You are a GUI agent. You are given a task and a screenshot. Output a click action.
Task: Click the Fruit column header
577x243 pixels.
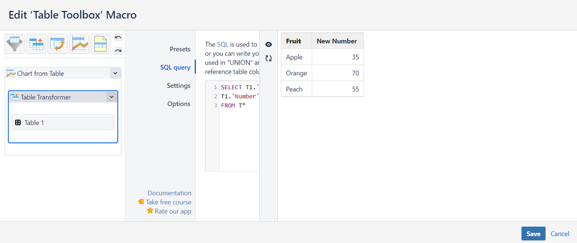[x=297, y=41]
